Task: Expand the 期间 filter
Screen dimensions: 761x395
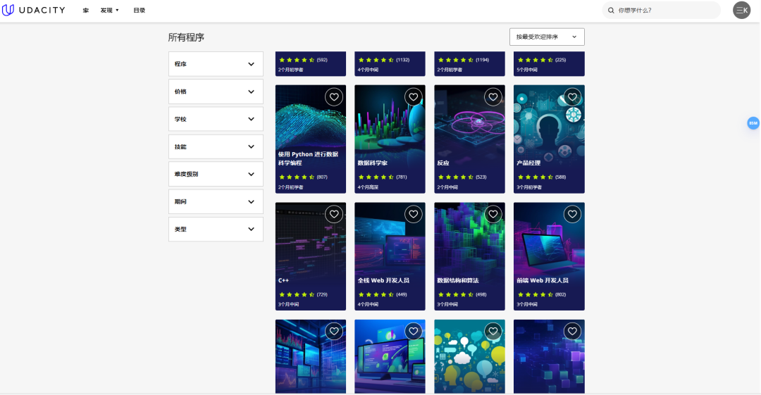Action: coord(216,201)
